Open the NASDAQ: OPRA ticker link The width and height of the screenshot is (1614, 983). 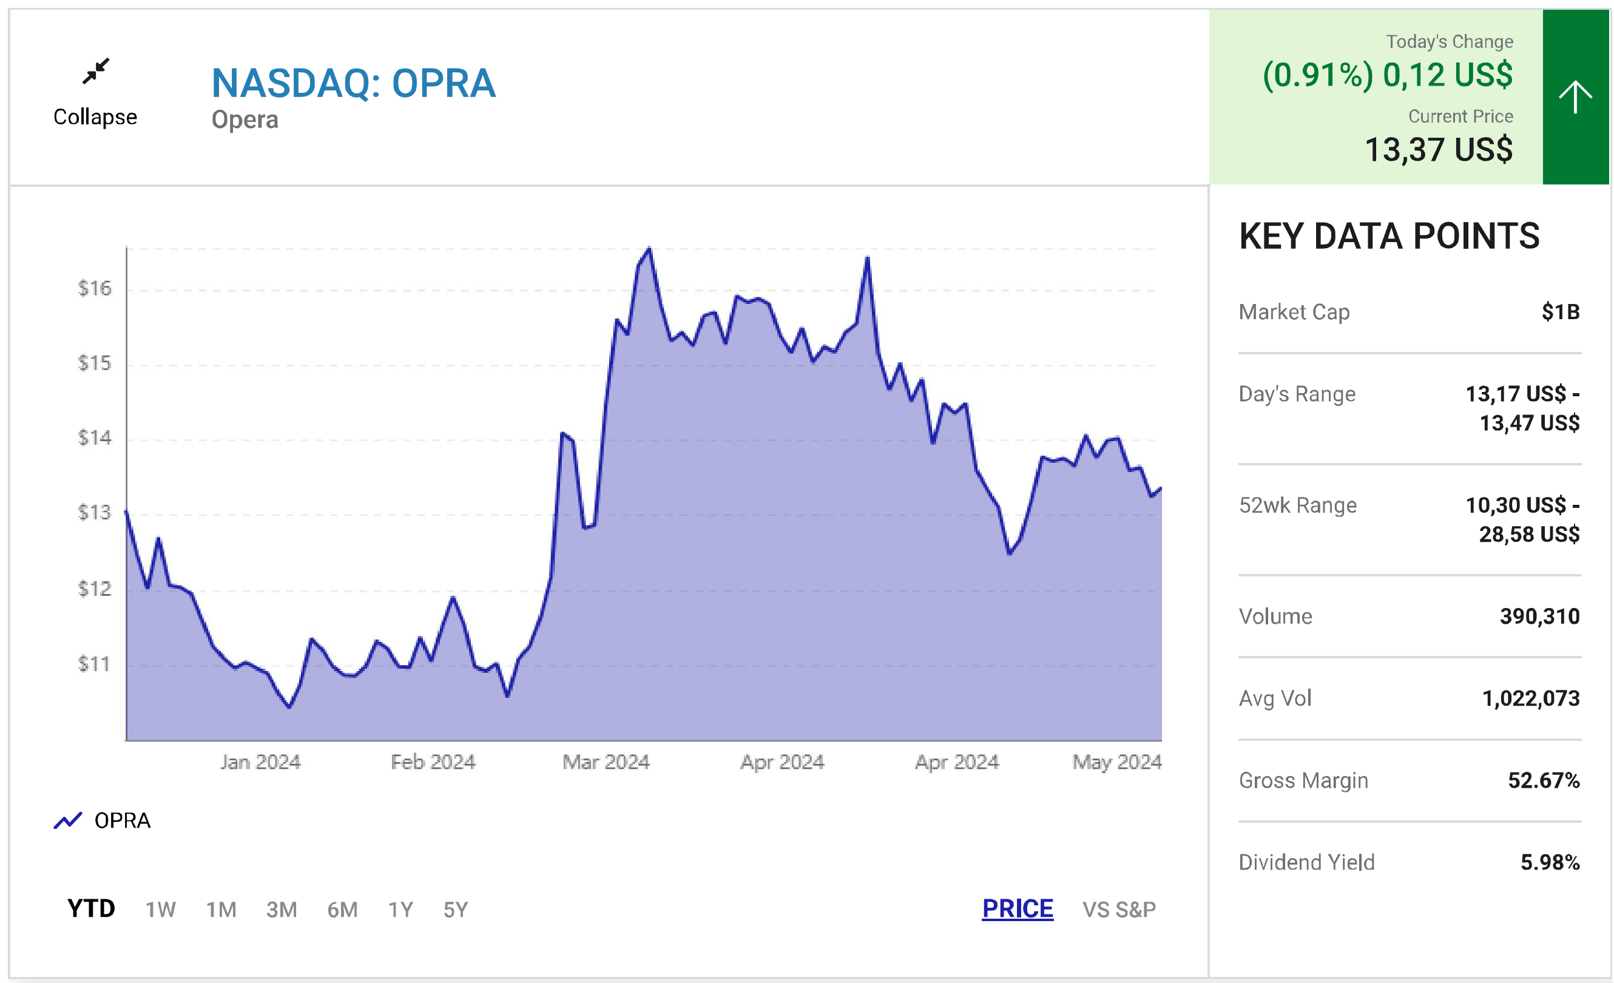354,83
